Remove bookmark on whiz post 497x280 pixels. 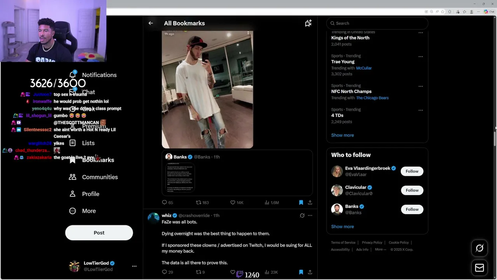click(301, 272)
